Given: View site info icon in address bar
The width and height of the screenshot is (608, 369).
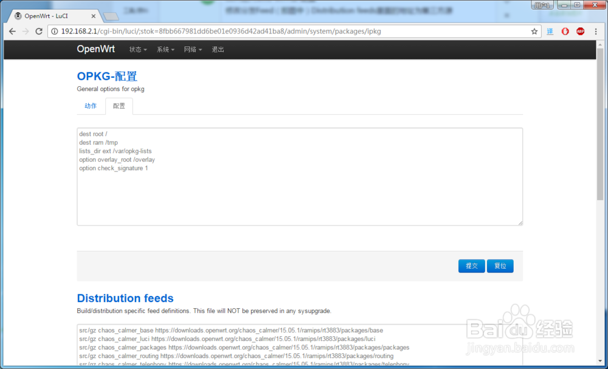Looking at the screenshot, I should click(55, 32).
